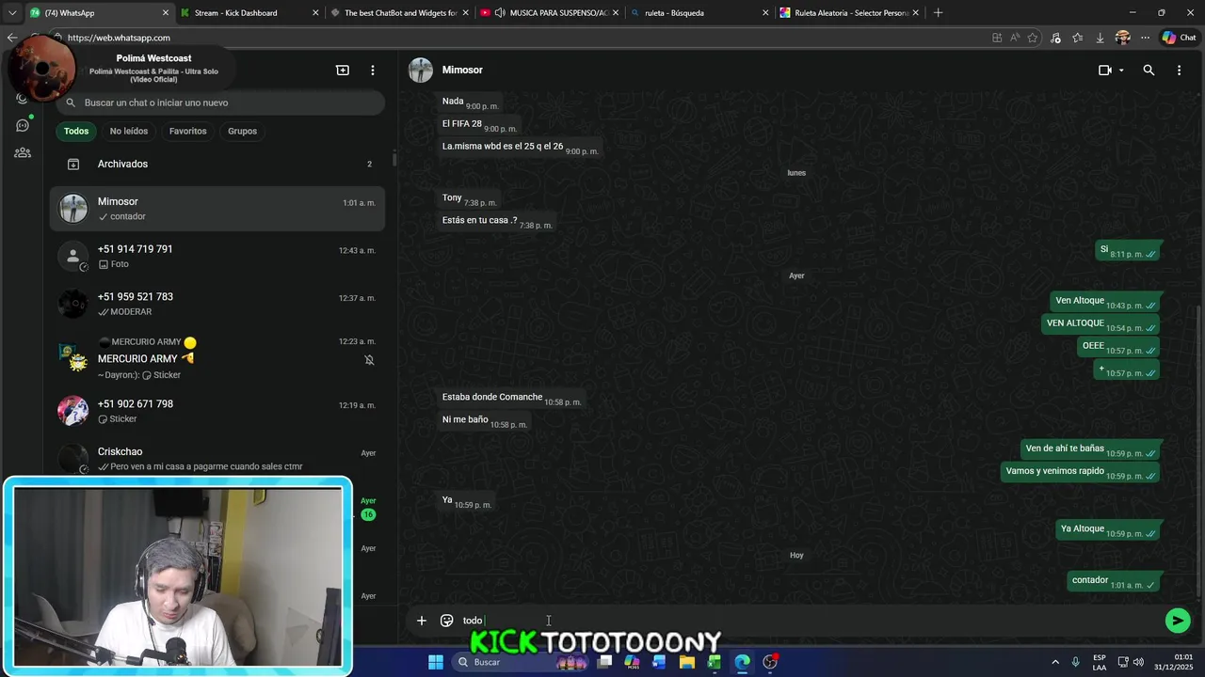Click the muted bell icon on MERCURIO ARMY
Image resolution: width=1205 pixels, height=677 pixels.
[369, 360]
